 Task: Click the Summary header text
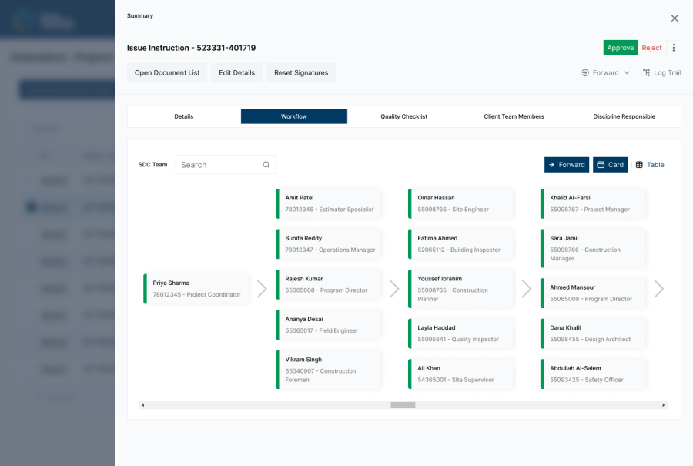coord(140,15)
